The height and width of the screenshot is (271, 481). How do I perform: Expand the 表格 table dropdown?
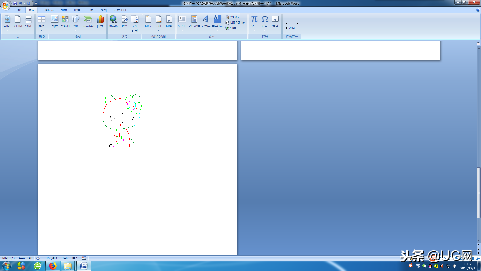(x=41, y=30)
